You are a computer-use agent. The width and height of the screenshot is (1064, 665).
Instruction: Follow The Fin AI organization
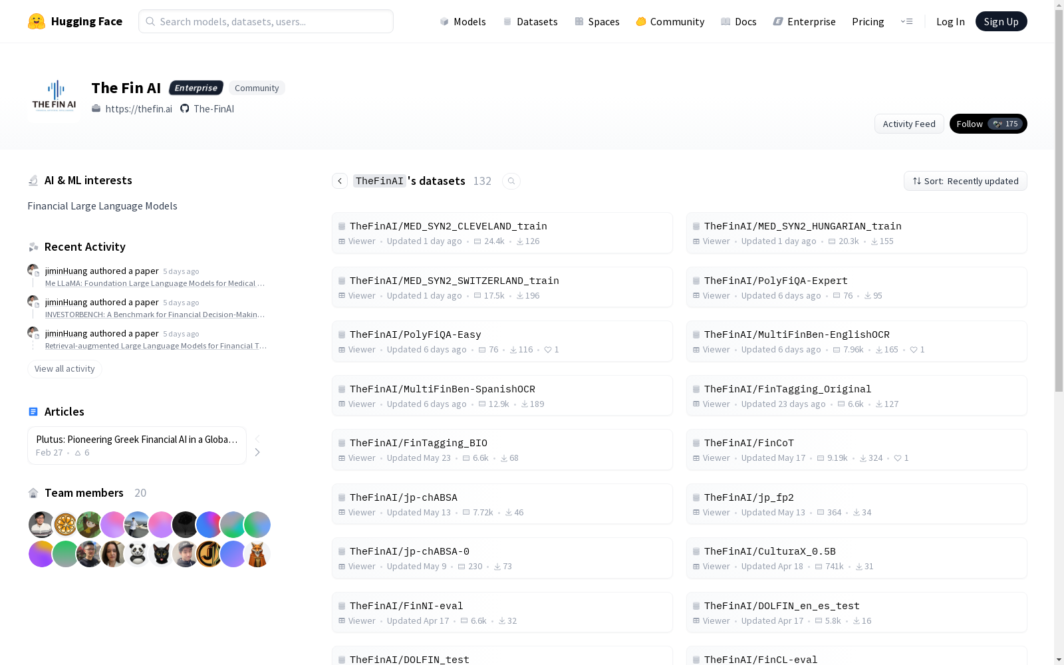point(988,124)
